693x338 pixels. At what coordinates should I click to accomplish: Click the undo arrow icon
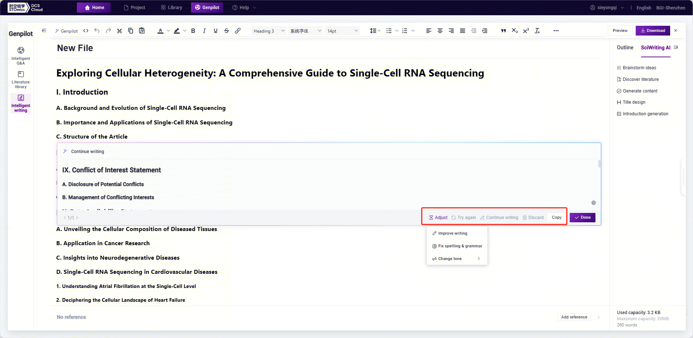(97, 31)
